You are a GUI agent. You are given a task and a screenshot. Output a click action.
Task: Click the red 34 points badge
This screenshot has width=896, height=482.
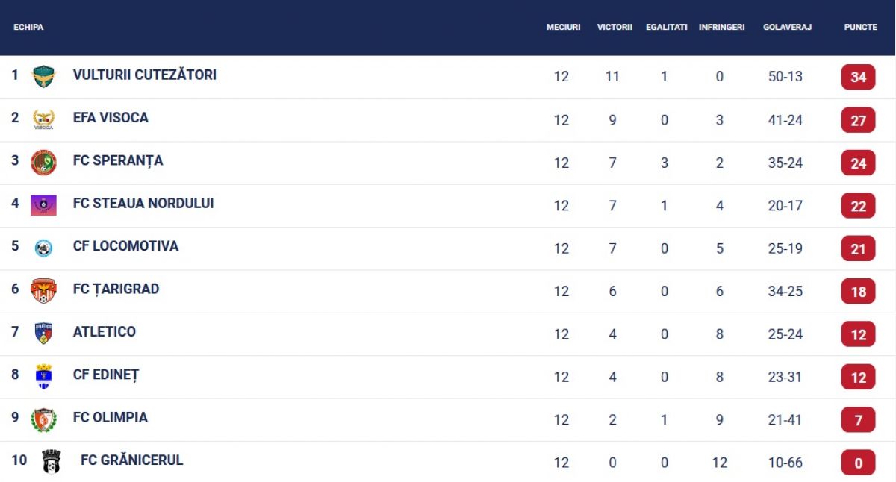coord(858,77)
